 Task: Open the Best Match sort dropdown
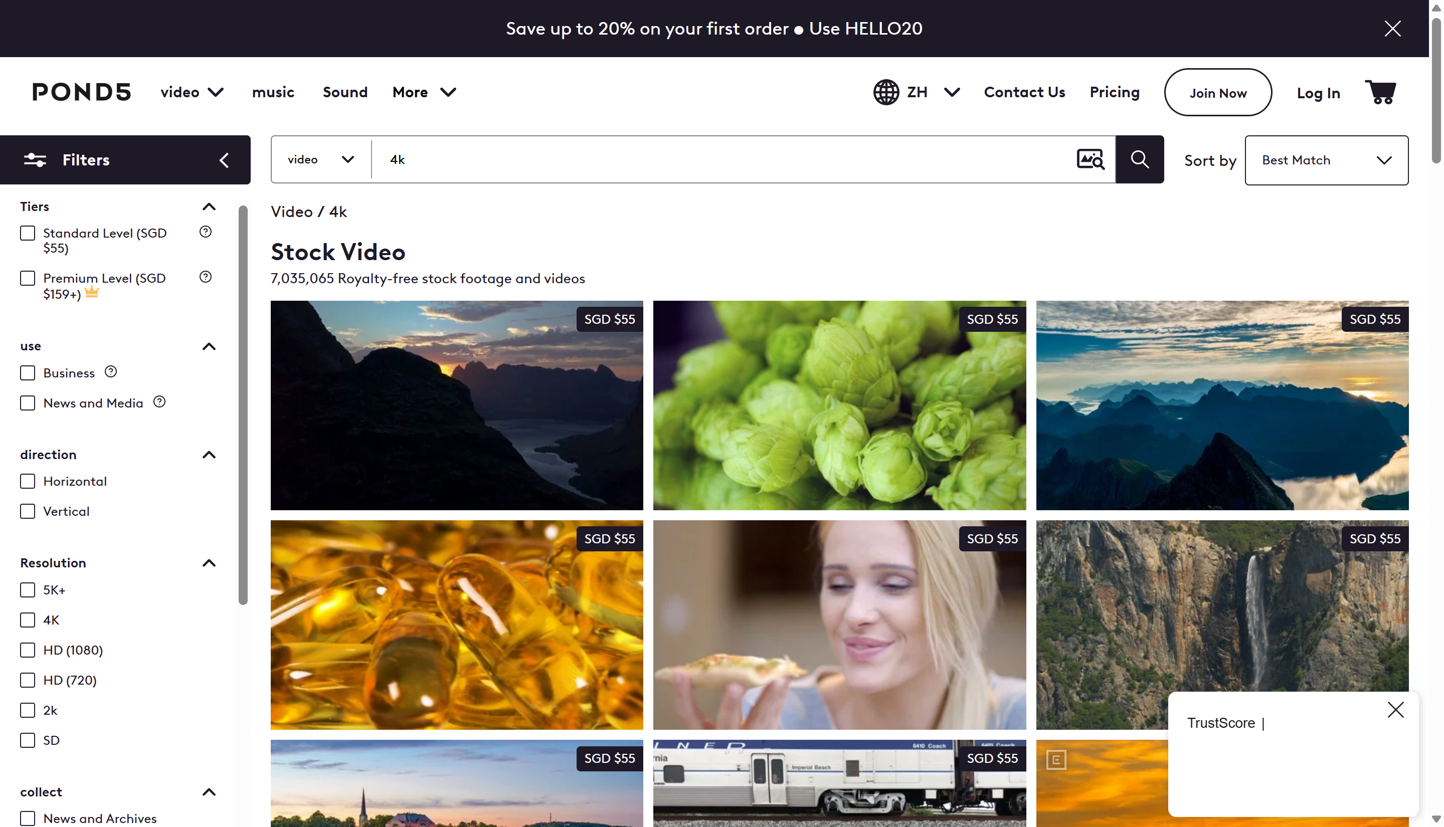[1326, 160]
